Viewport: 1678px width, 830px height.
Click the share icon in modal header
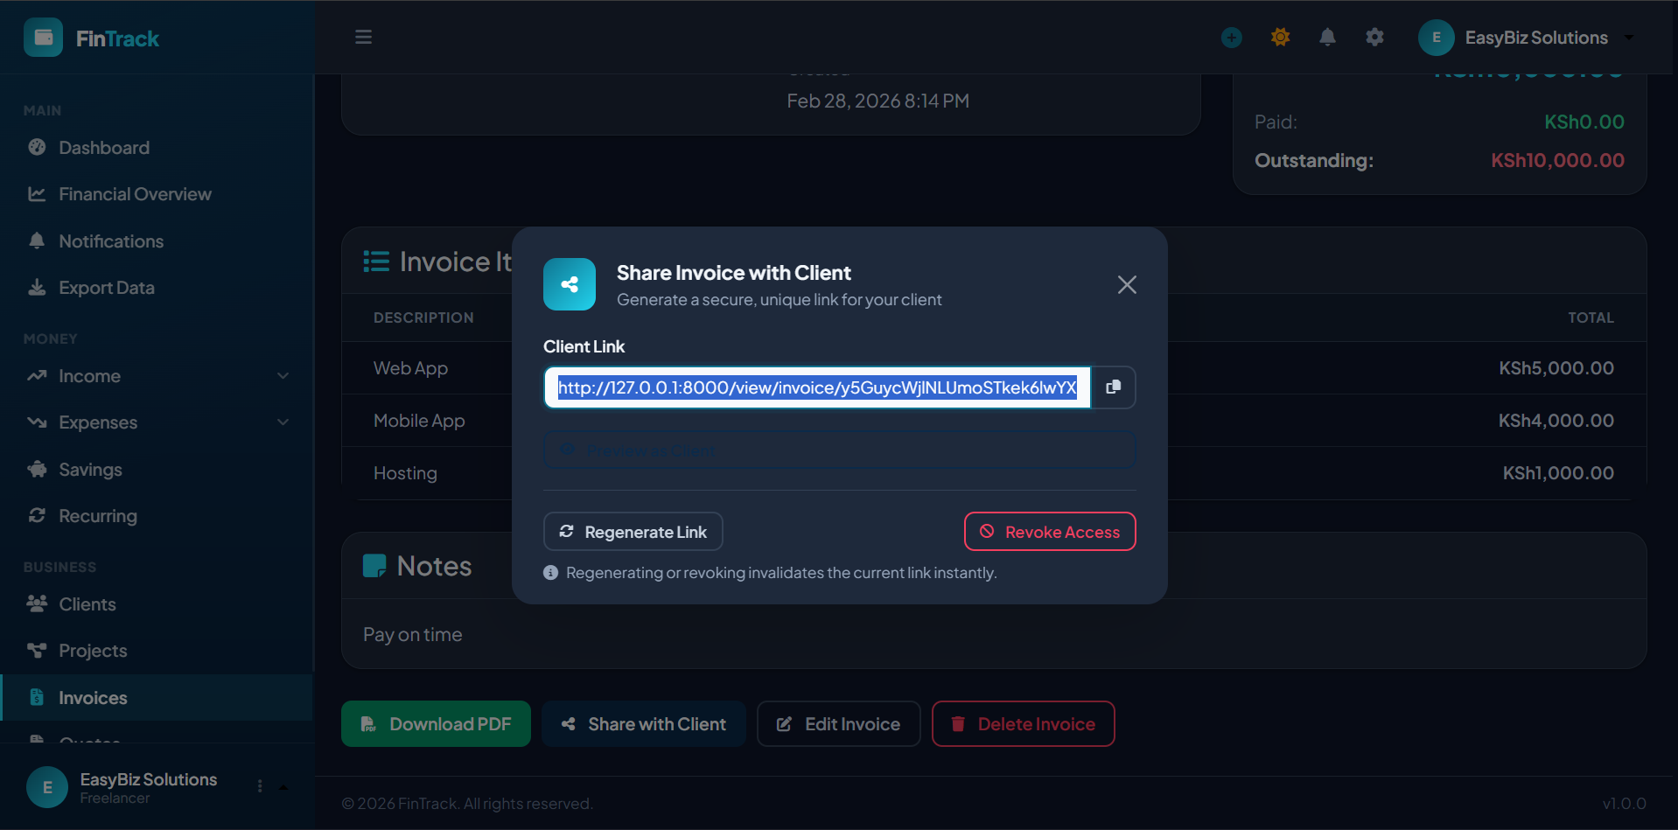pyautogui.click(x=570, y=284)
